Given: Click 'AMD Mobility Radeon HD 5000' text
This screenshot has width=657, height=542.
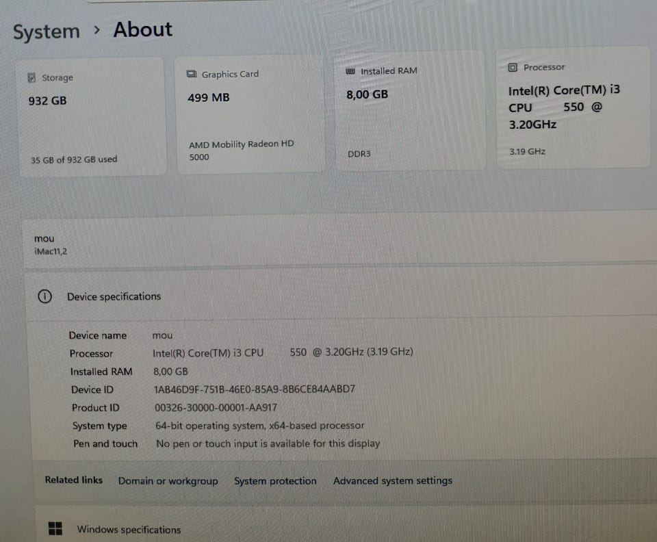Looking at the screenshot, I should pos(242,151).
